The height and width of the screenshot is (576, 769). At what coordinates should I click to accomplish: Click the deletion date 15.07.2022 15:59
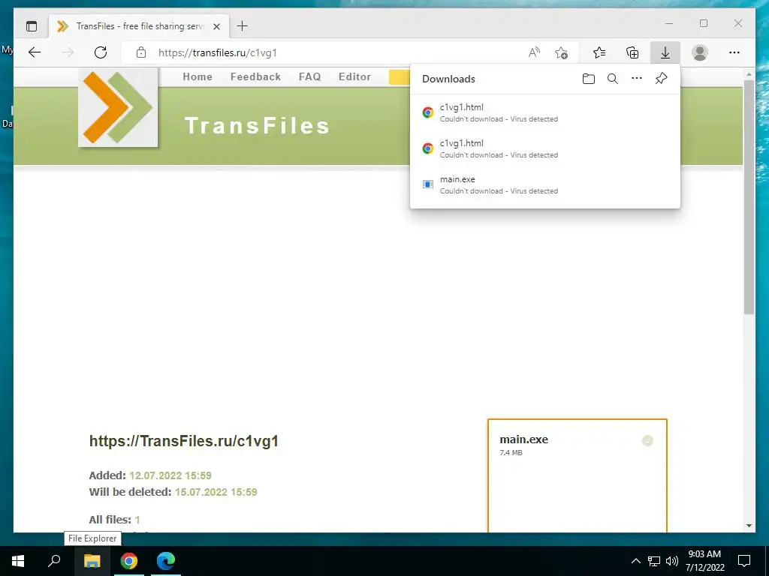216,492
